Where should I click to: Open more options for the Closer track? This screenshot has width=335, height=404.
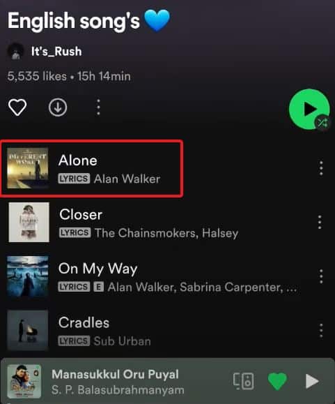point(320,222)
